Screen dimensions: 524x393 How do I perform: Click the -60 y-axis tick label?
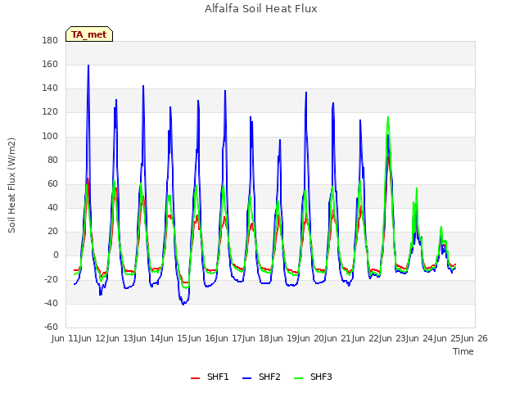[51, 327]
